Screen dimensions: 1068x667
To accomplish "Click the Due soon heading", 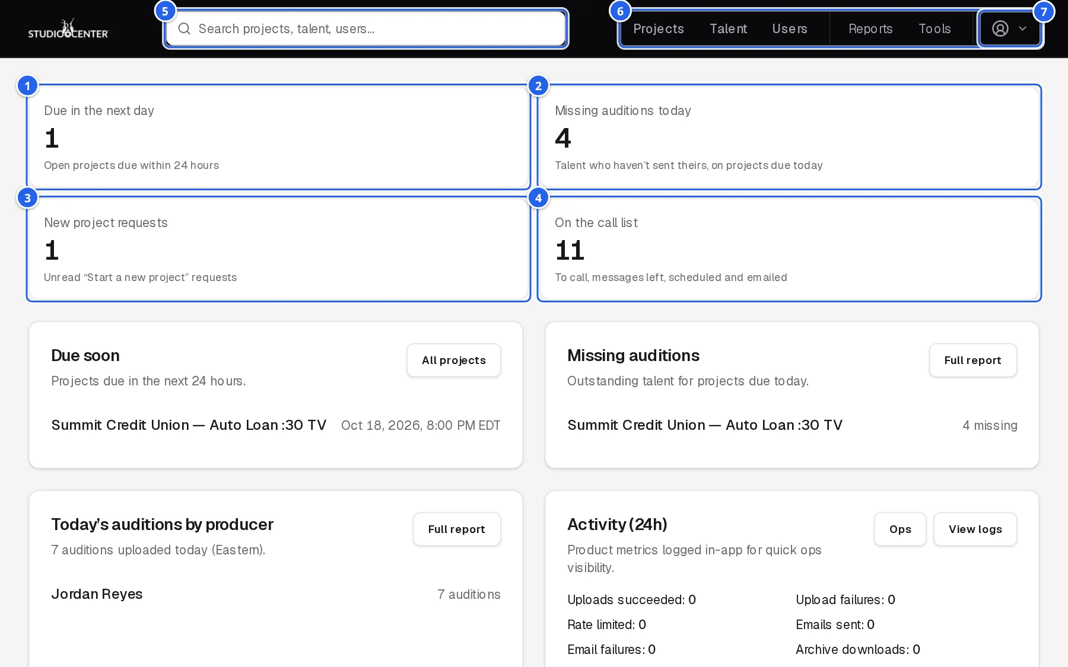I will [85, 355].
